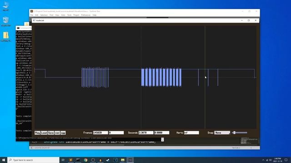
Task: Open Task View from the taskbar
Action: tap(63, 160)
